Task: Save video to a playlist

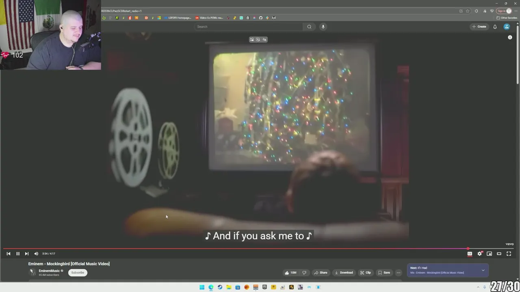Action: (384, 273)
